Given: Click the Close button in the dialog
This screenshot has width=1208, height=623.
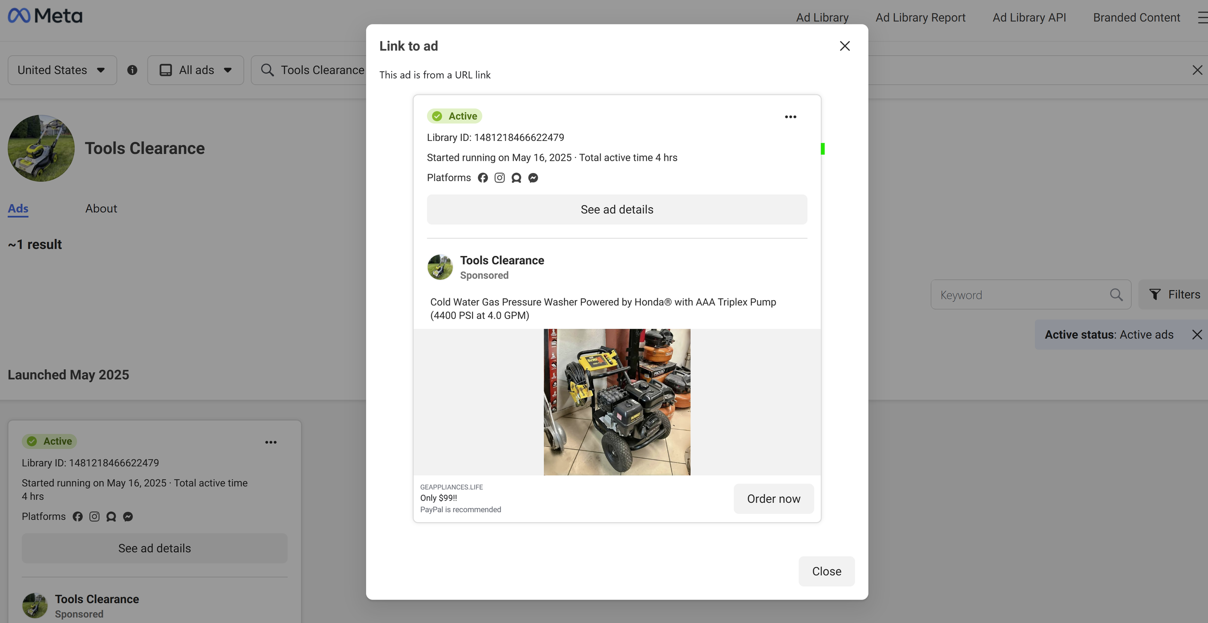Looking at the screenshot, I should coord(826,571).
